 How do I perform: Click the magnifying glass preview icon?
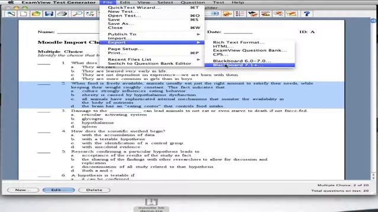click(77, 14)
